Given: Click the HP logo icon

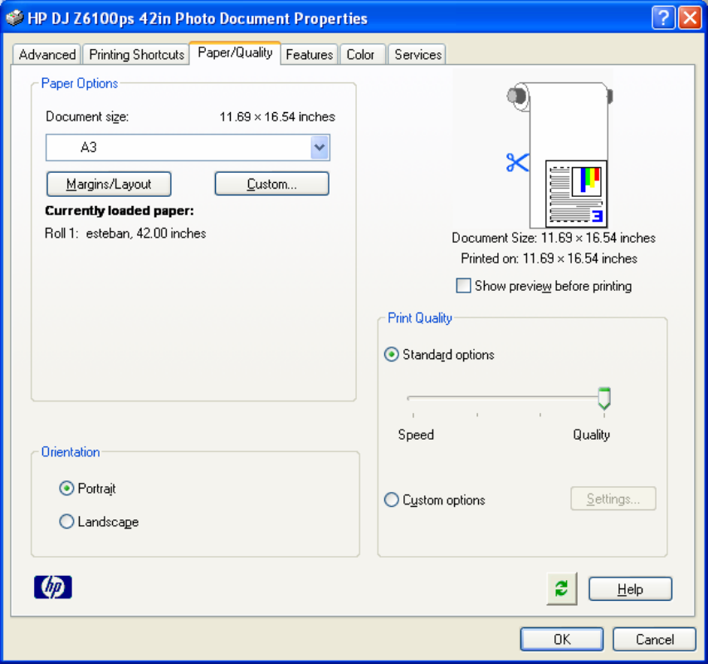Looking at the screenshot, I should [53, 587].
